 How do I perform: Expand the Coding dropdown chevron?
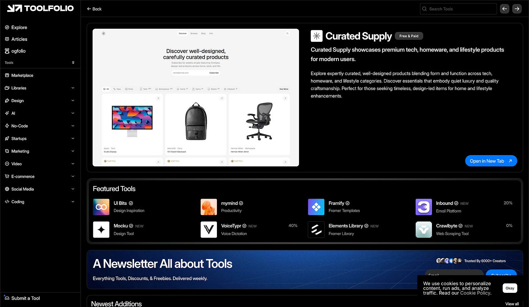[73, 202]
